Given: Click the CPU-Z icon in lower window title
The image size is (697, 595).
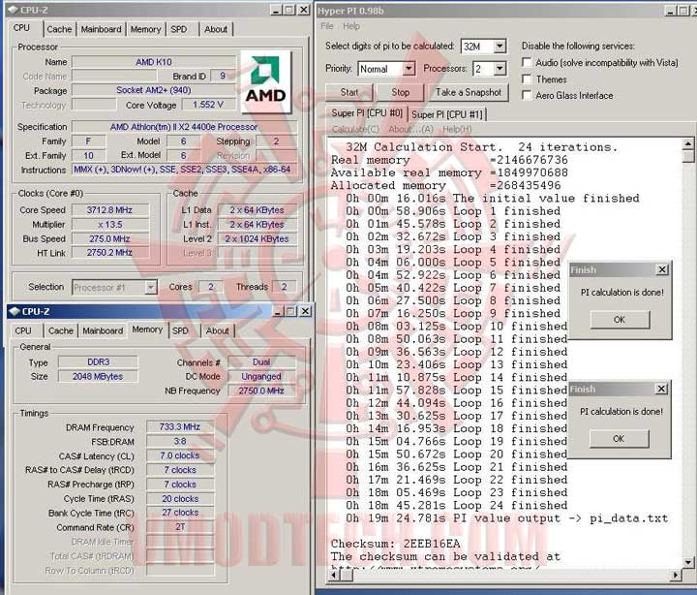Looking at the screenshot, I should click(15, 311).
